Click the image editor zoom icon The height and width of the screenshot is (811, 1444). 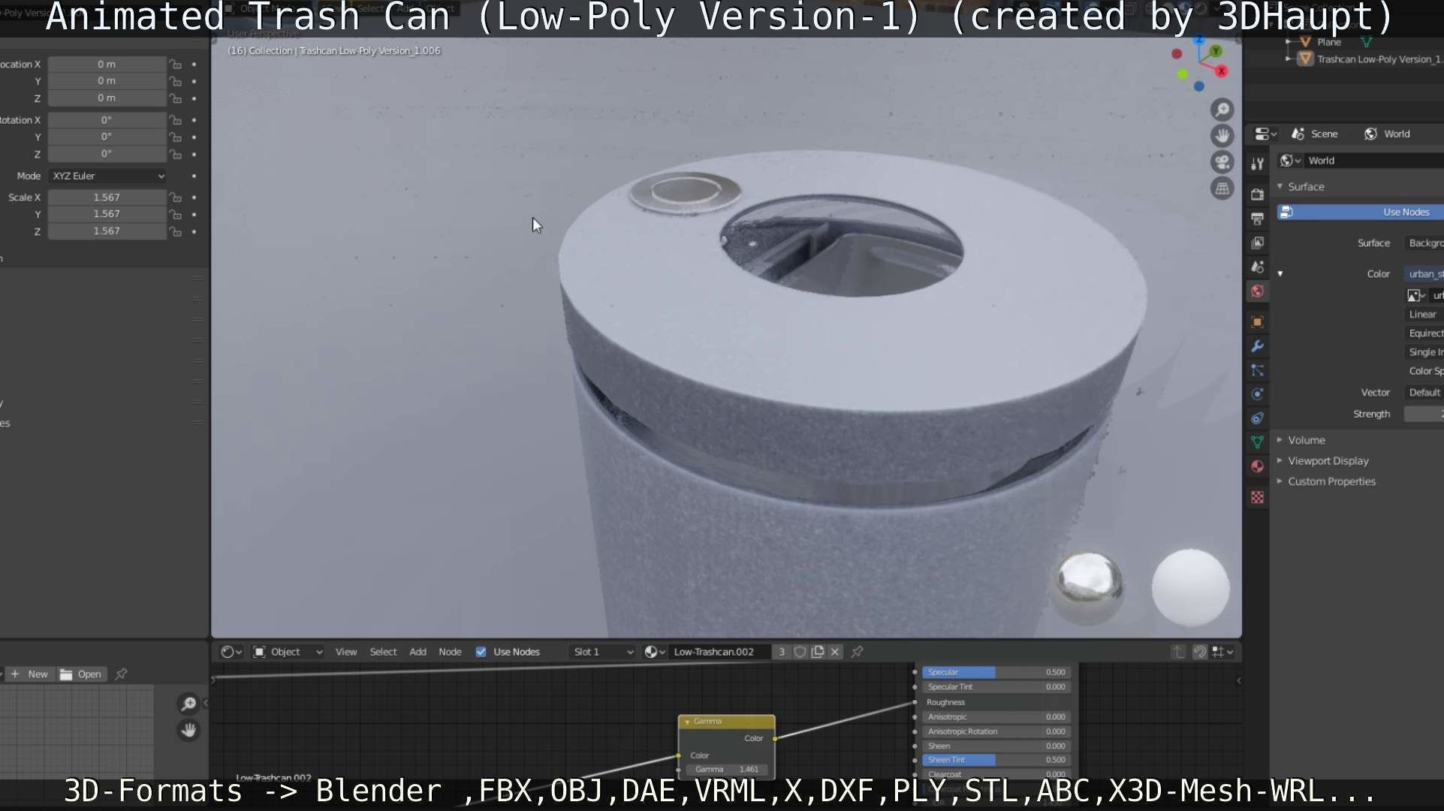tap(188, 704)
